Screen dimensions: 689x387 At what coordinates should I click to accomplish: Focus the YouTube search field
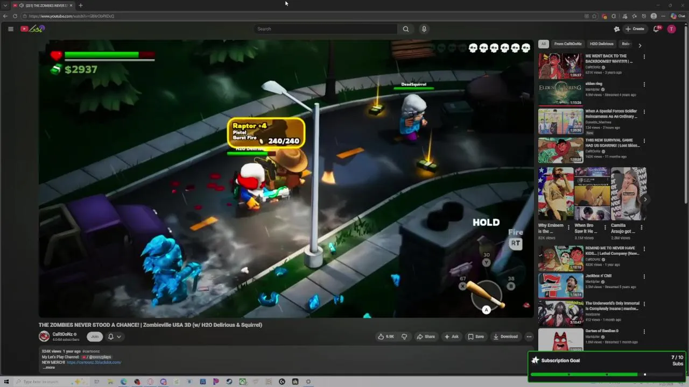(x=326, y=29)
